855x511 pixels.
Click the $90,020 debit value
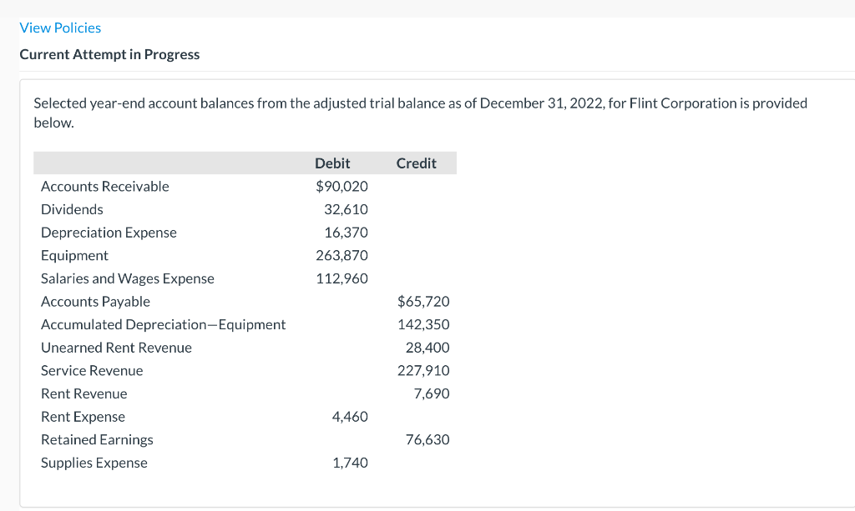(345, 187)
